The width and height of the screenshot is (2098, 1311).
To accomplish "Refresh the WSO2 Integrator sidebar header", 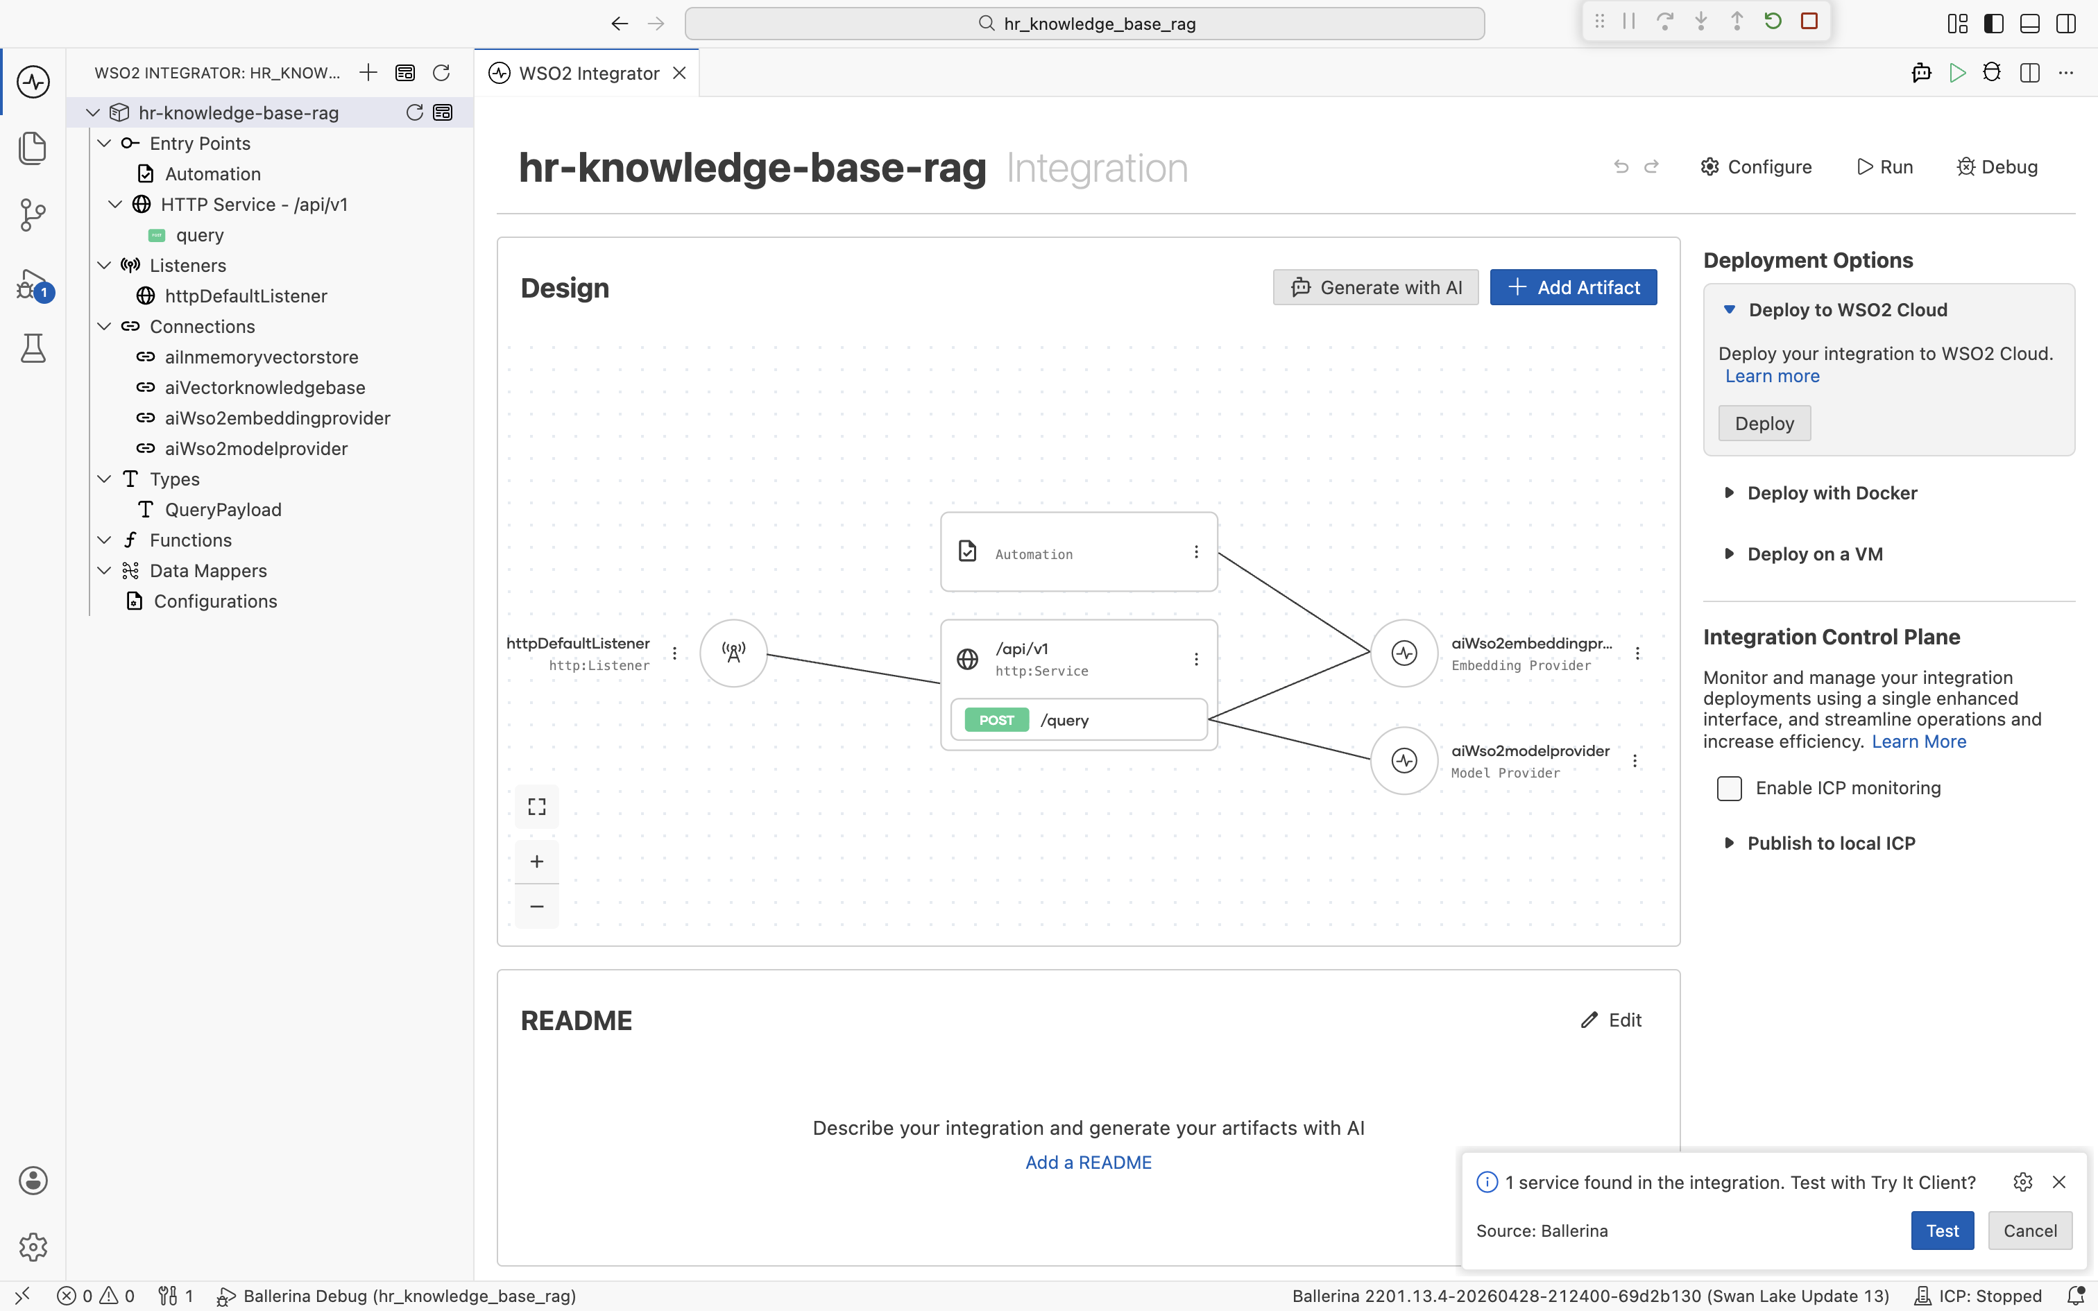I will [441, 73].
